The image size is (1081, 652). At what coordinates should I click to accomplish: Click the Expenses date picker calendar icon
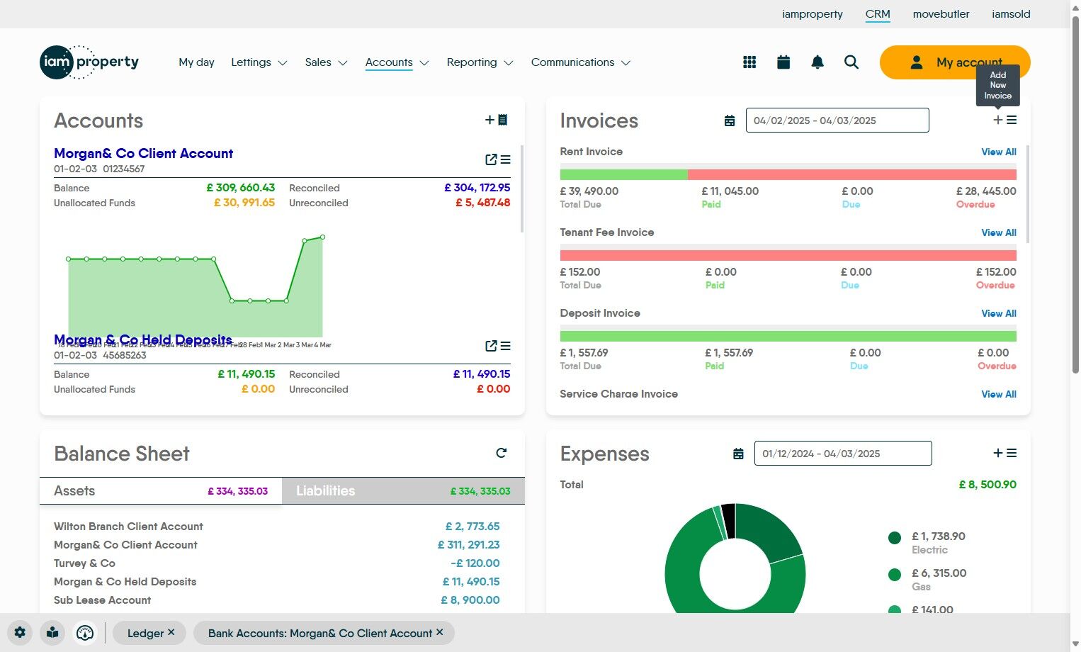pos(738,454)
